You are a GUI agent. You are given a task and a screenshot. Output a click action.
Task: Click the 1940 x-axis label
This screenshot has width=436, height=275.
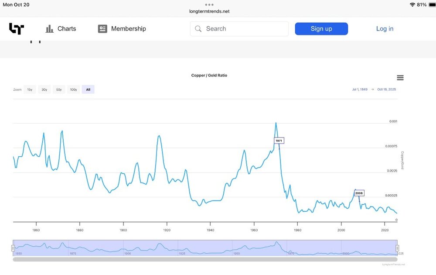(210, 230)
